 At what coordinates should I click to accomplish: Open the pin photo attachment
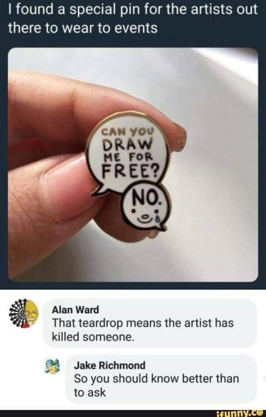(x=133, y=164)
